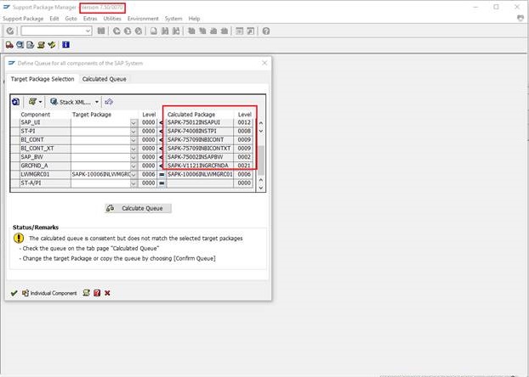Click the Cancel icon in the standard toolbar
This screenshot has height=377, width=529.
139,31
